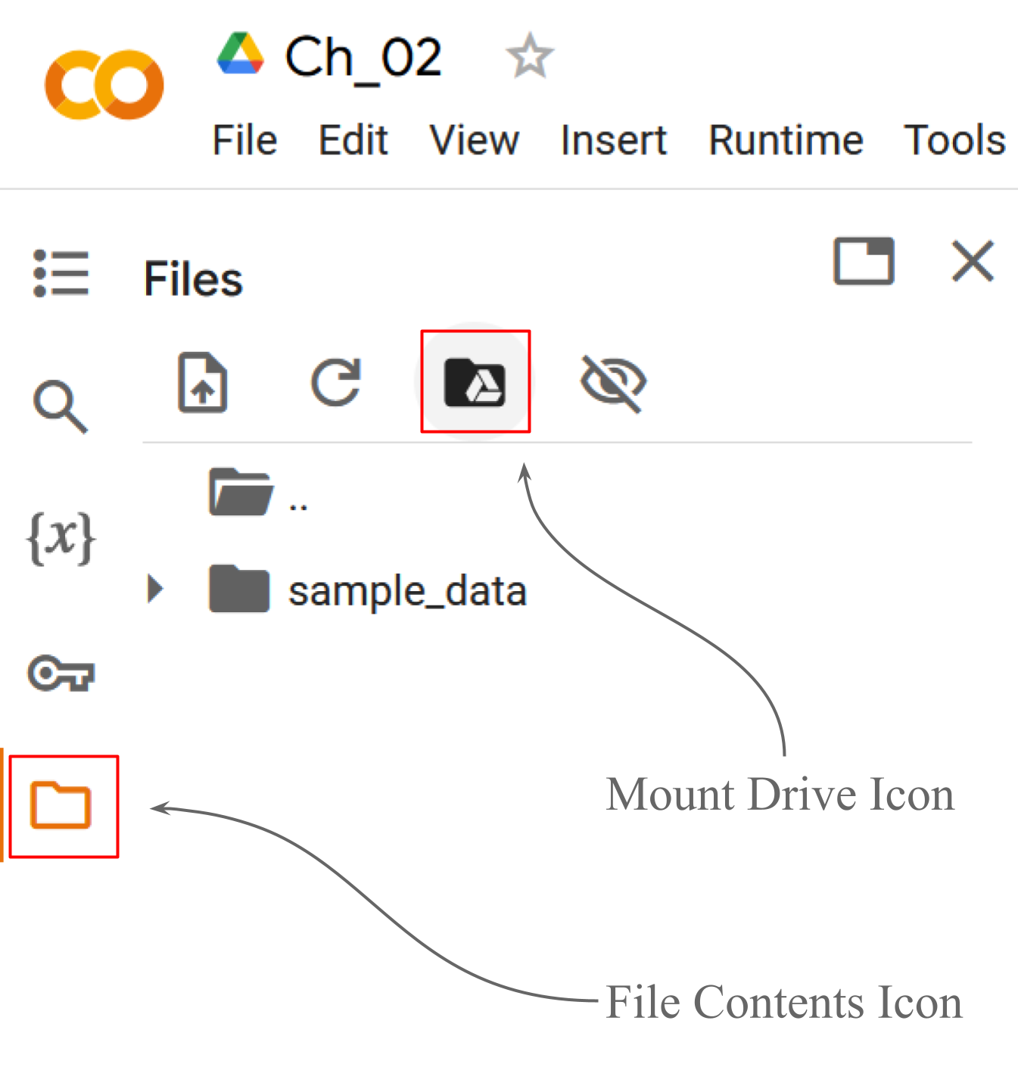This screenshot has width=1018, height=1089.
Task: Open the Secrets panel via key icon
Action: (x=61, y=671)
